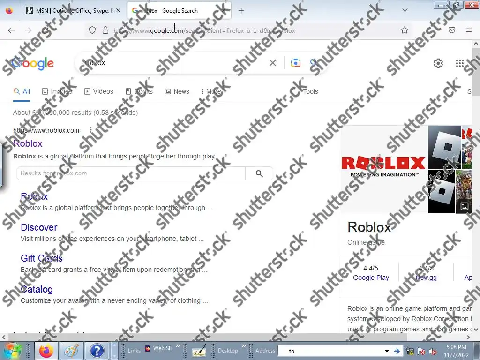Open the taskbar Address bar dropdown arrow
The height and width of the screenshot is (360, 480).
click(387, 351)
